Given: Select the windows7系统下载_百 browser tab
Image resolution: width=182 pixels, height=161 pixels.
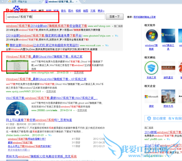Looking at the screenshot, I should tap(61, 1).
